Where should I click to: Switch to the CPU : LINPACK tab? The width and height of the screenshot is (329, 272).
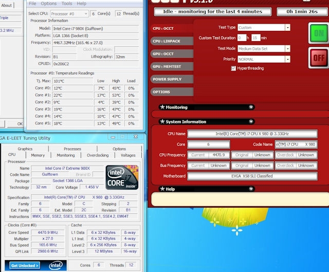(x=172, y=41)
